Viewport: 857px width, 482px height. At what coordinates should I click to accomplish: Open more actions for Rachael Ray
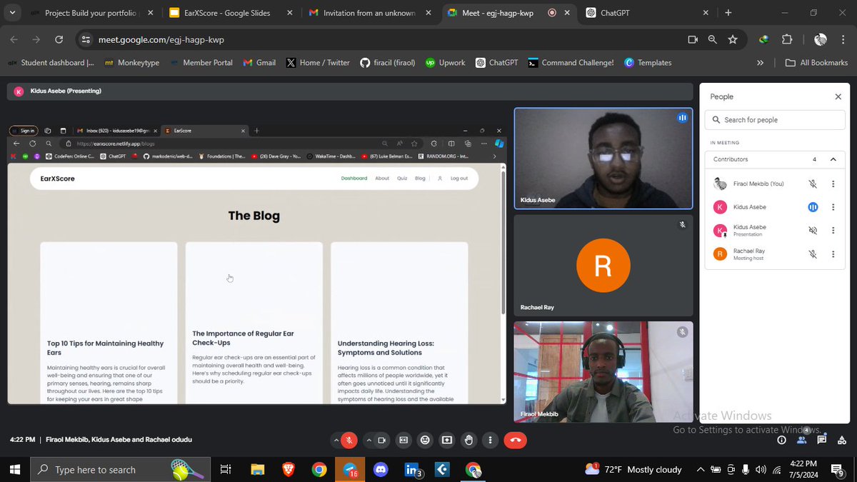833,254
